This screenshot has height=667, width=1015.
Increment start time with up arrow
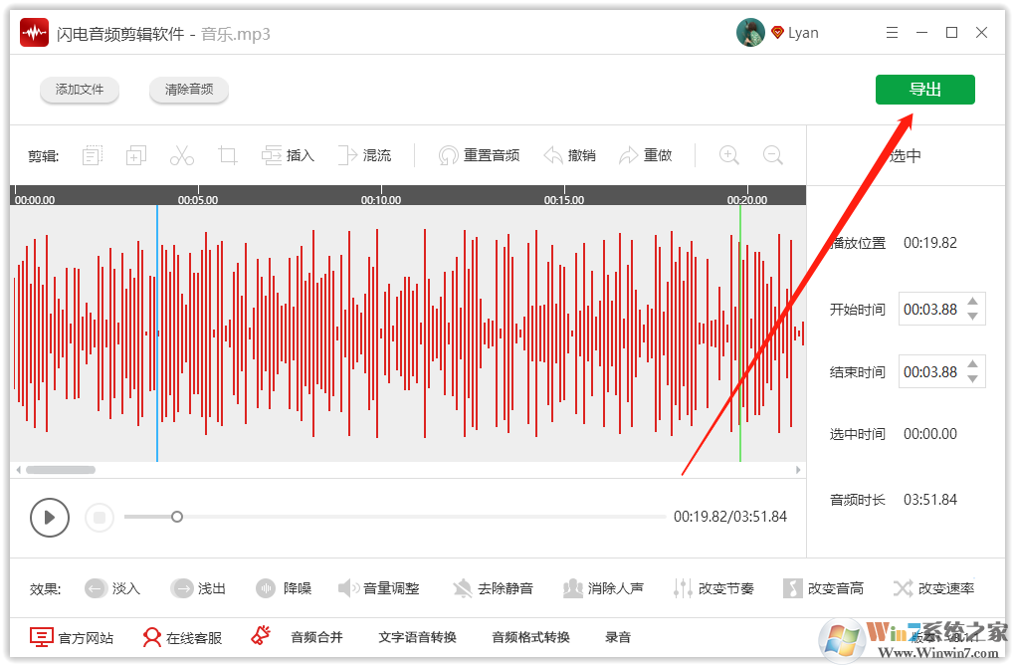click(x=972, y=302)
